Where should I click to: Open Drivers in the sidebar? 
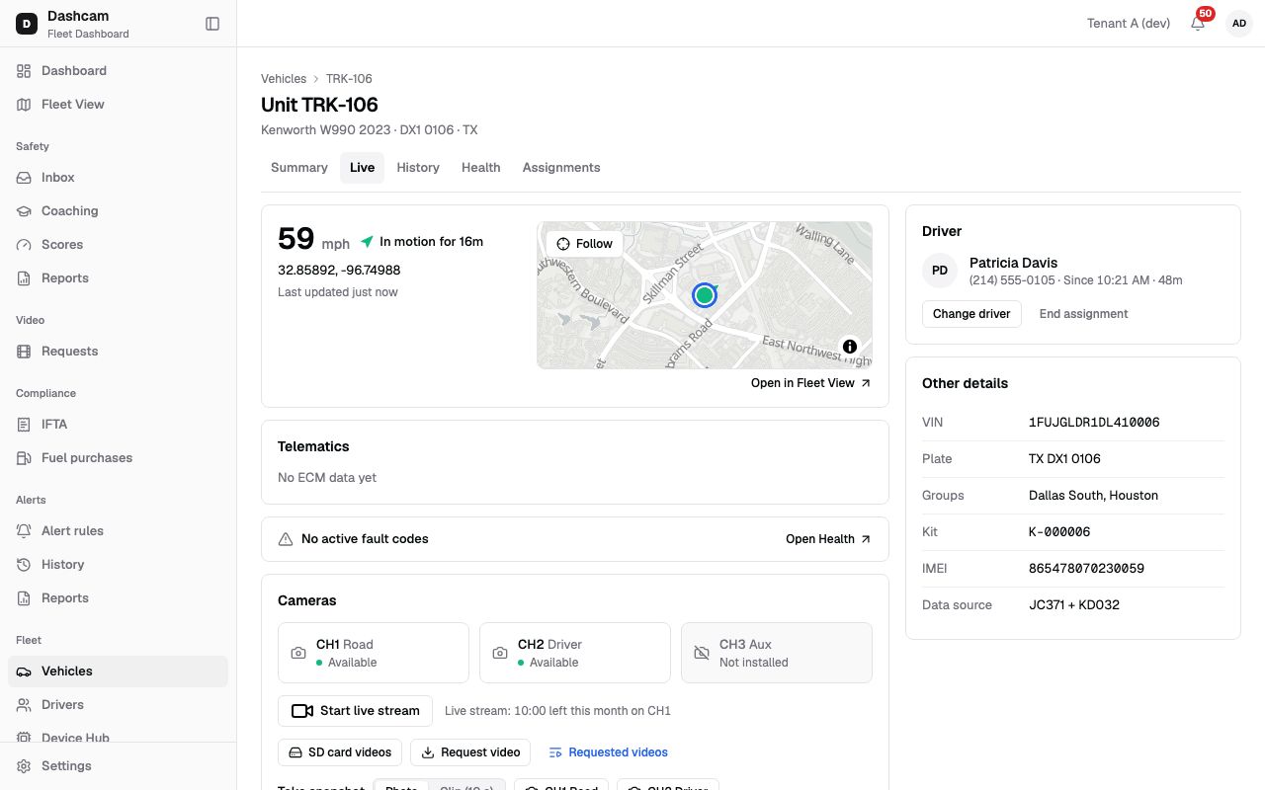coord(118,705)
